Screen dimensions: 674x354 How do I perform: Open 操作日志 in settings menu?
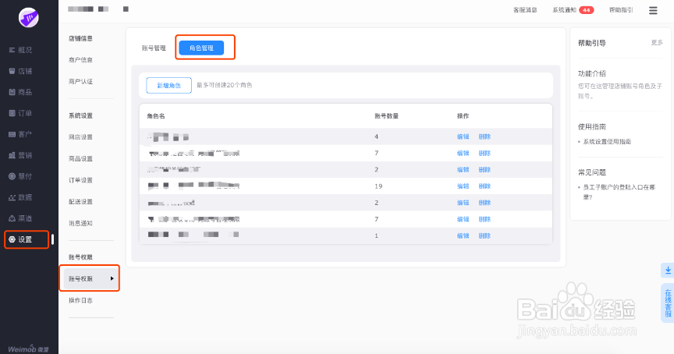(x=81, y=300)
